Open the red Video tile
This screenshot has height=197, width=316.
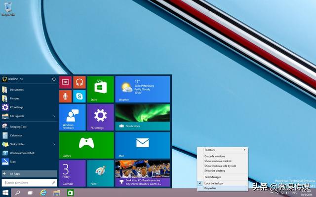[65, 82]
